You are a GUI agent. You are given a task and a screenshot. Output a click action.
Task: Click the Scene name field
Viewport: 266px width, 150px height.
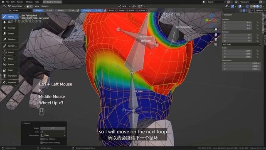click(x=215, y=2)
